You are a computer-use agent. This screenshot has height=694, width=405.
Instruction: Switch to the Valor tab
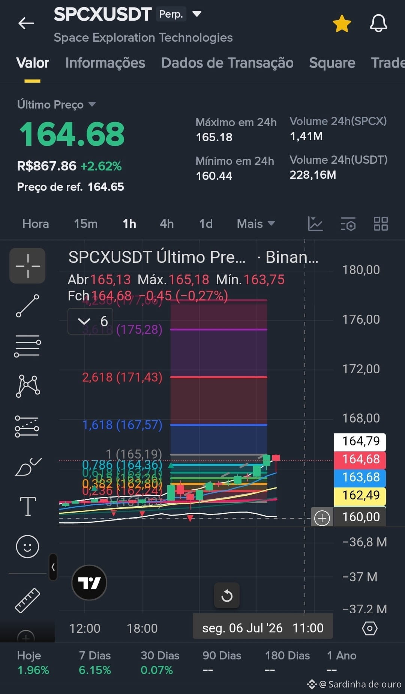tap(33, 63)
